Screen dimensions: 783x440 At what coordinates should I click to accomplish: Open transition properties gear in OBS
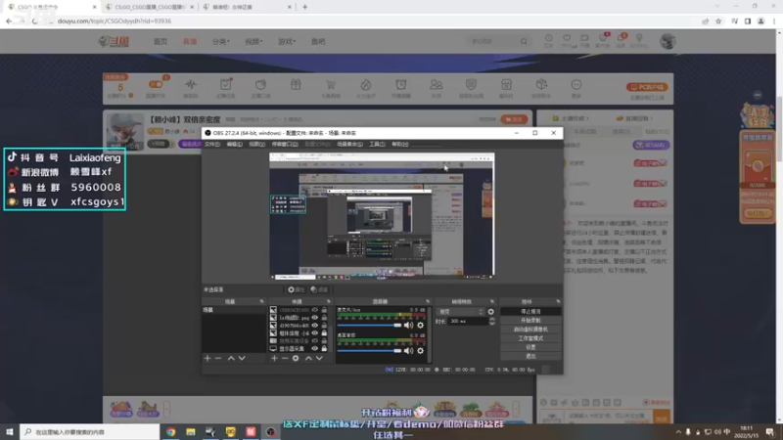[491, 312]
